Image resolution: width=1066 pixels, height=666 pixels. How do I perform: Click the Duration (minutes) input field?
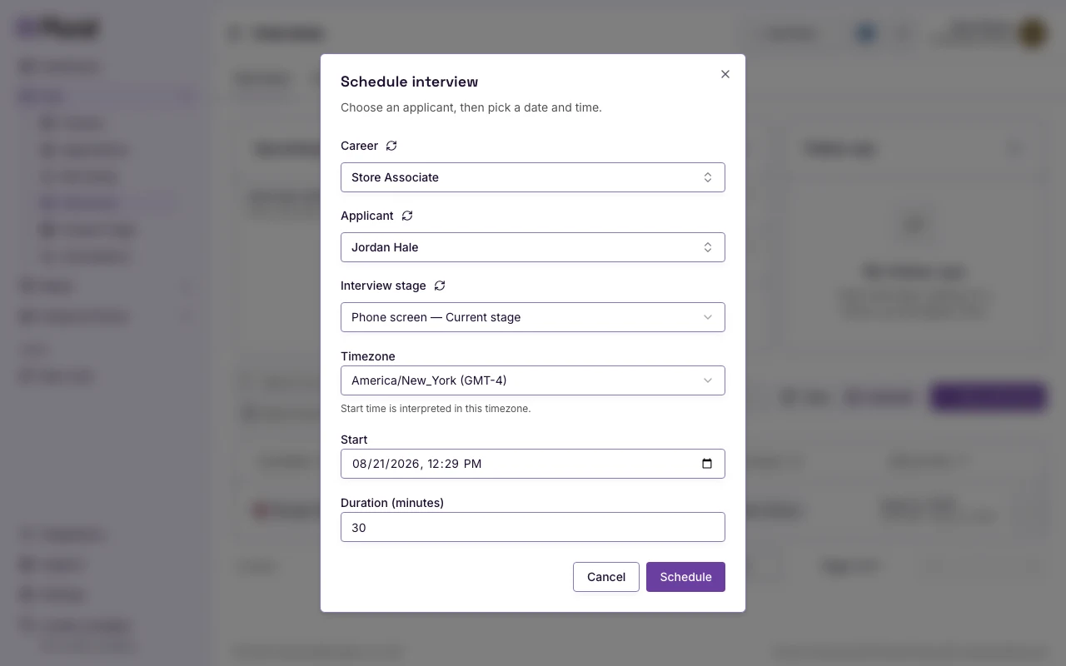[x=533, y=527]
